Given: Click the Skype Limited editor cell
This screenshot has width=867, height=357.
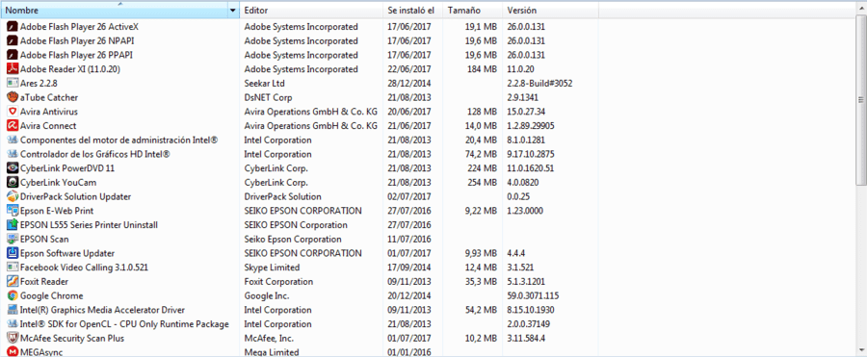Looking at the screenshot, I should pyautogui.click(x=272, y=268).
